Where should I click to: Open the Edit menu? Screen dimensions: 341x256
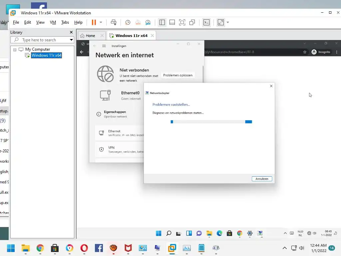click(27, 22)
